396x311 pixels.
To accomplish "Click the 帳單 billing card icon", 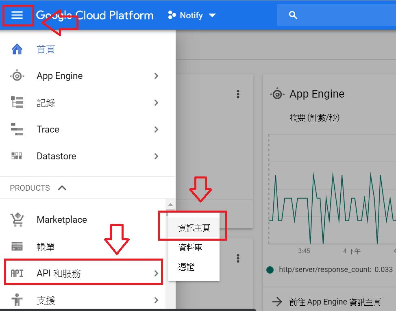I will tap(17, 246).
